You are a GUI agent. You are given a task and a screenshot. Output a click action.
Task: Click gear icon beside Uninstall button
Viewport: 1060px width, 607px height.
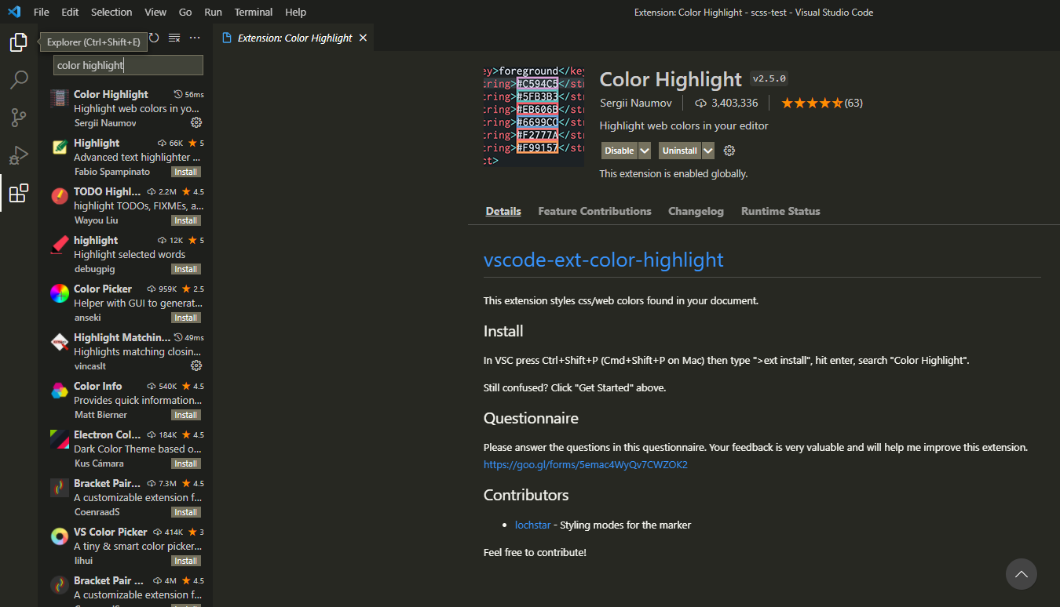click(729, 151)
